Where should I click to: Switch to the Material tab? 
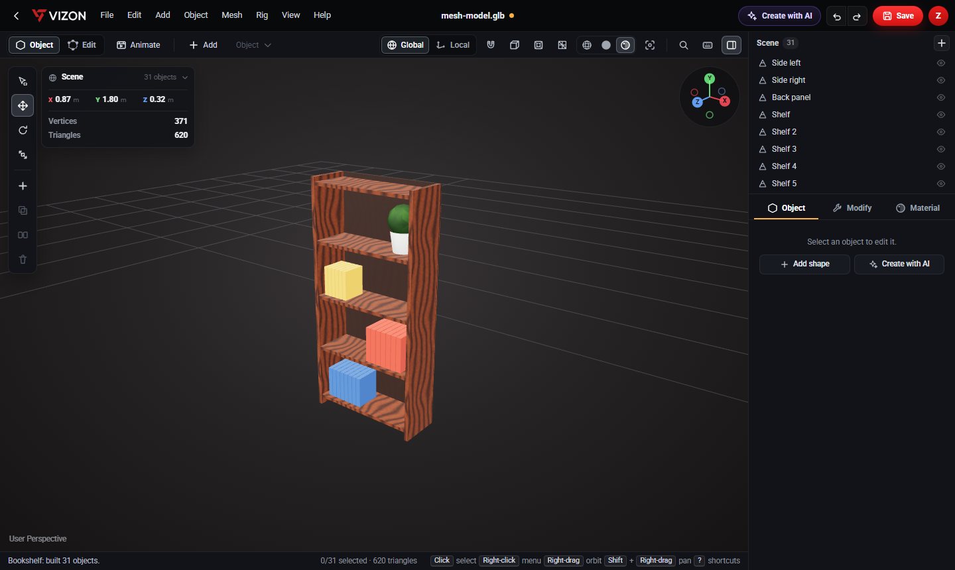918,208
